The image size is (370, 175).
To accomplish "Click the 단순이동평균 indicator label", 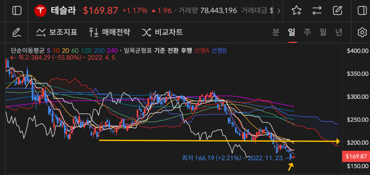I will pyautogui.click(x=27, y=51).
